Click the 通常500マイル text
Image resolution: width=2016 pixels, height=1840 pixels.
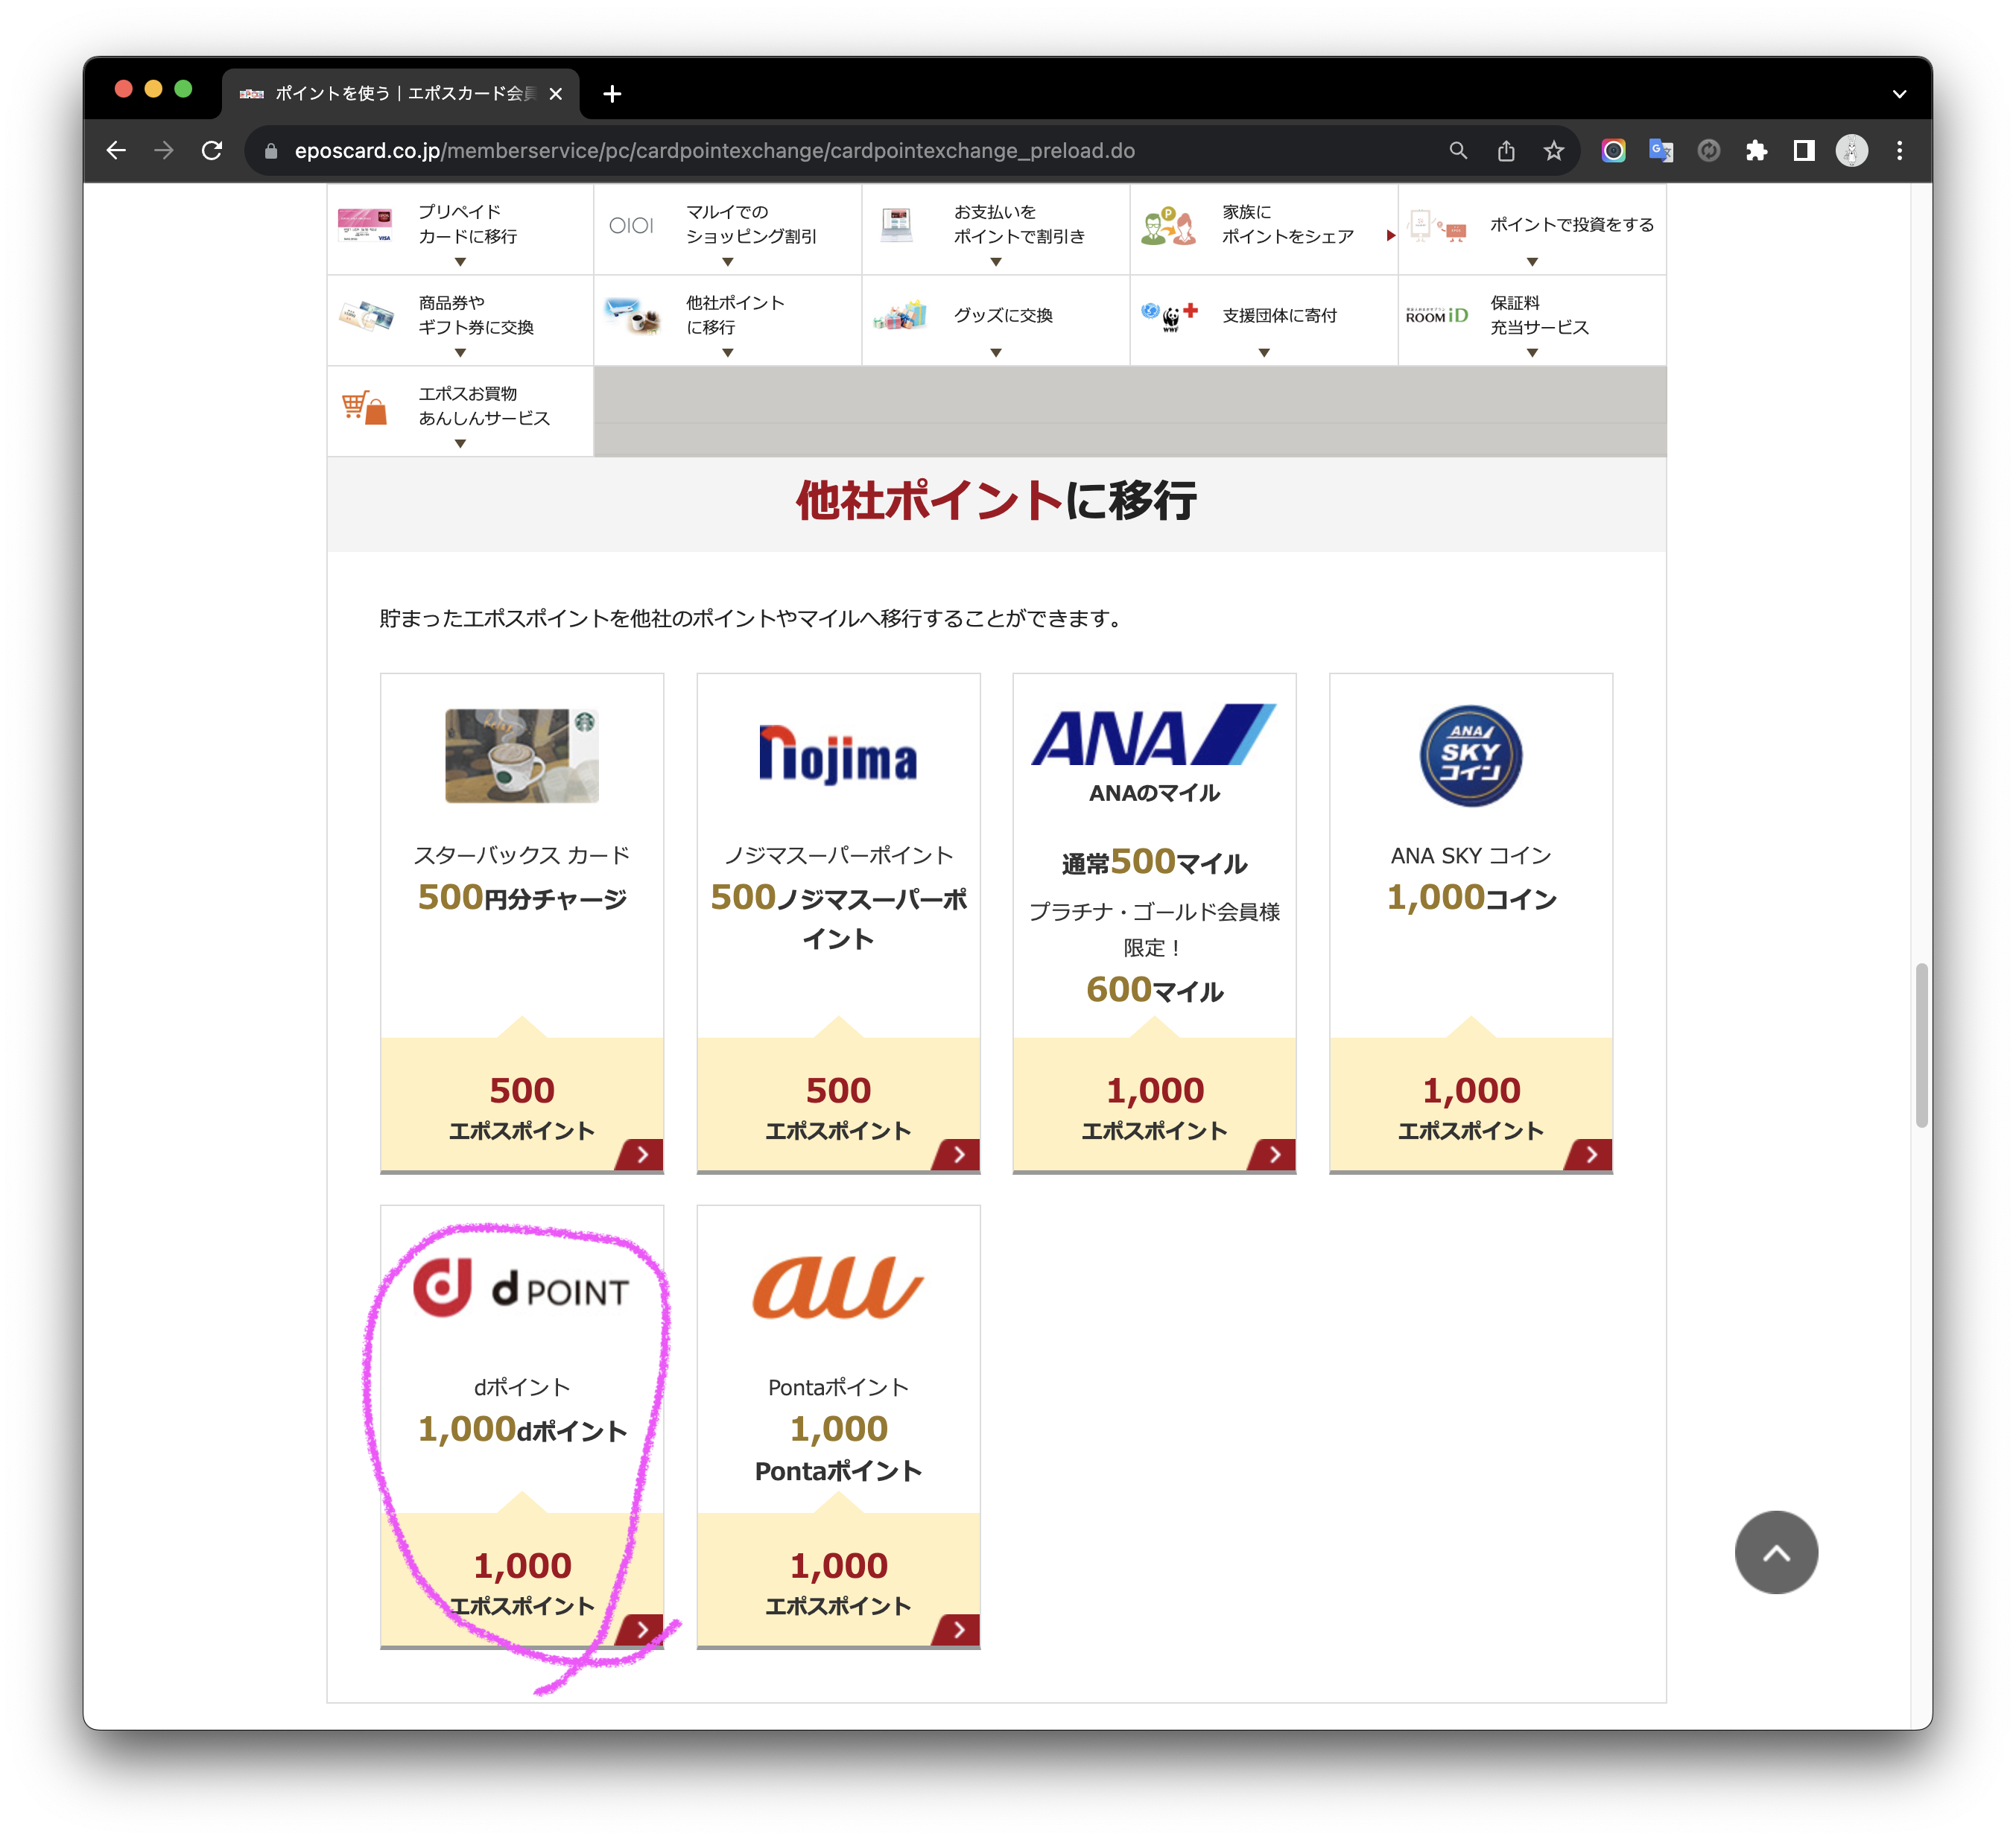coord(1154,862)
